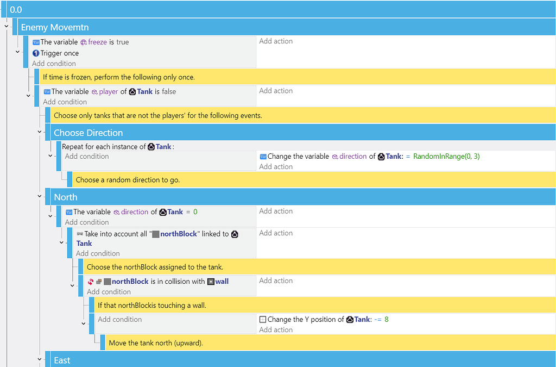Click the Tank object icon in player condition
Screen dimensions: 556x367
tap(132, 92)
